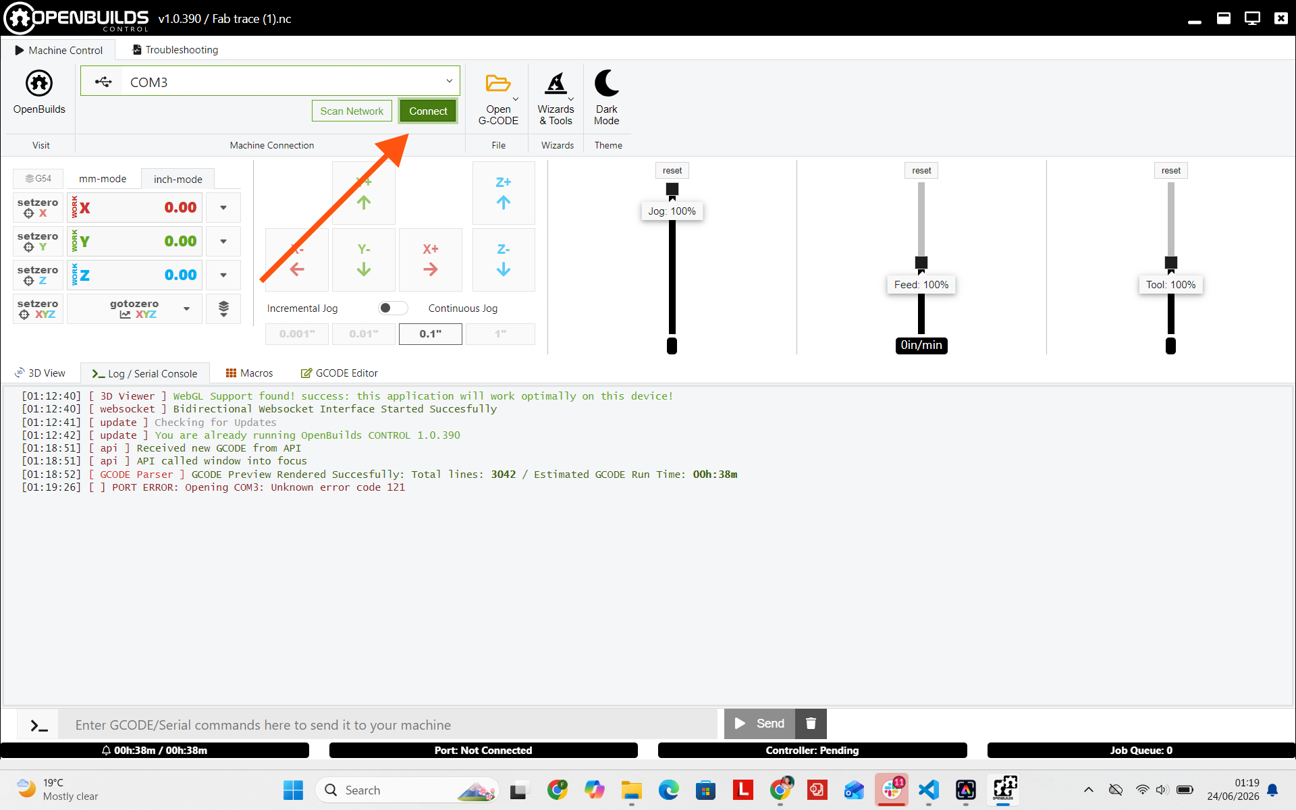Select 1" jog step
1296x810 pixels.
pyautogui.click(x=500, y=334)
